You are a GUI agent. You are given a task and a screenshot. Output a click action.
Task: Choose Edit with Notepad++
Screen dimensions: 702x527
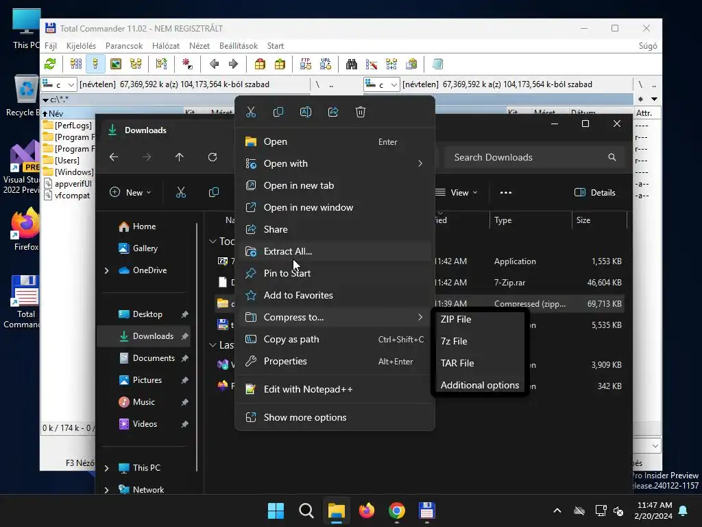(x=335, y=390)
